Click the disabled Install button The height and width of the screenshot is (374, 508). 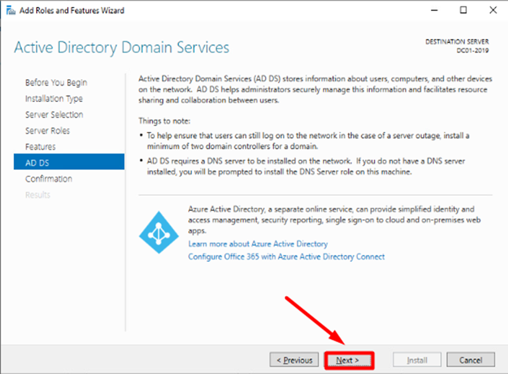417,360
